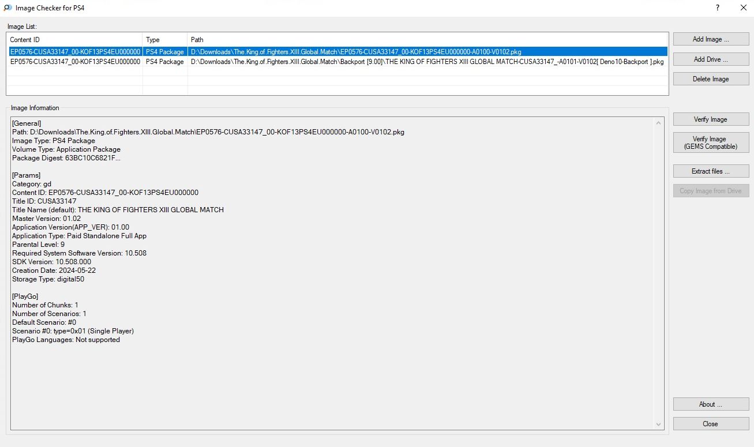Click Required System Software Version line

point(79,253)
